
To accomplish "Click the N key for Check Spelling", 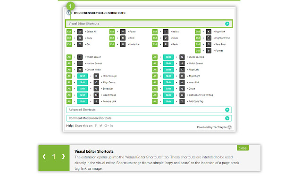I will (182, 57).
